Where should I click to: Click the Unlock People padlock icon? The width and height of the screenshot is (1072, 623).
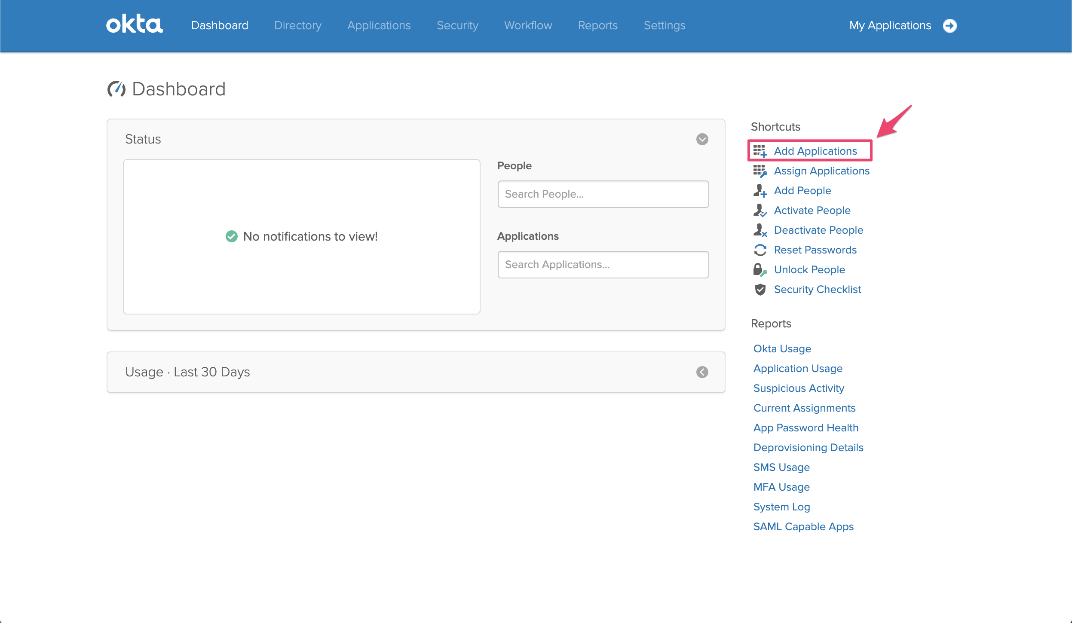760,270
